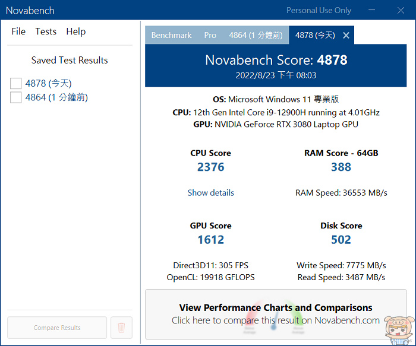Click the trash delete icon

(x=121, y=328)
